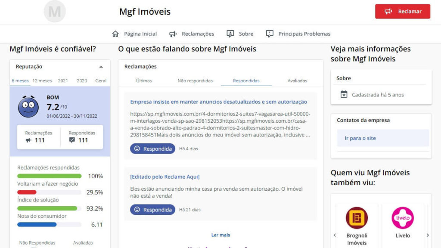Click the megaphone icon beside Reclamações nav

[x=173, y=34]
